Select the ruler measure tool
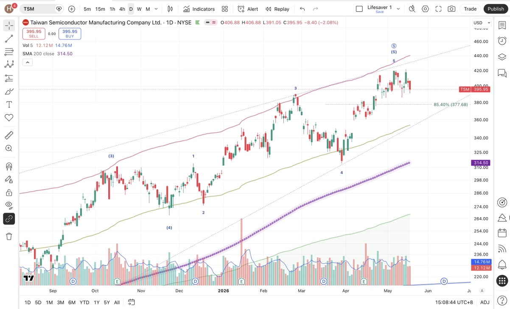Image resolution: width=510 pixels, height=309 pixels. pos(9,135)
